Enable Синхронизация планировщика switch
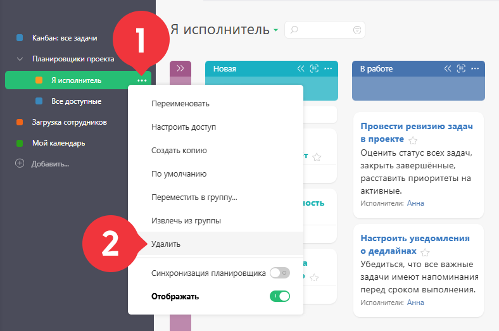 [280, 273]
